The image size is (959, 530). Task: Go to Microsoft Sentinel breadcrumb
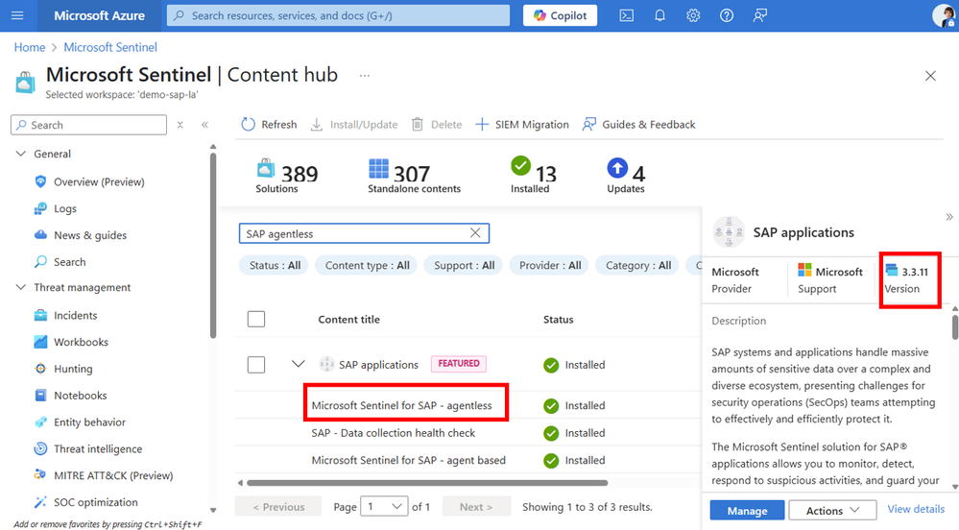pos(110,47)
